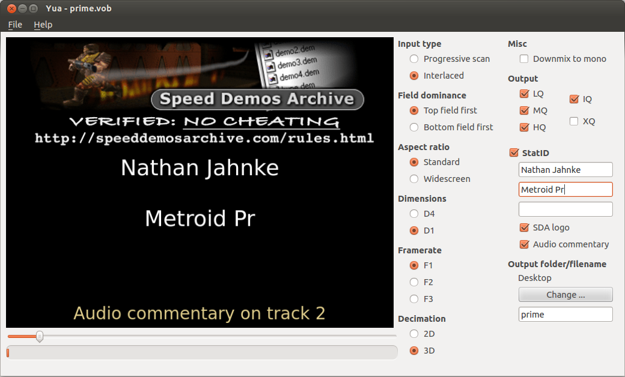Choose 3D decimation
Image resolution: width=625 pixels, height=377 pixels.
click(x=414, y=351)
